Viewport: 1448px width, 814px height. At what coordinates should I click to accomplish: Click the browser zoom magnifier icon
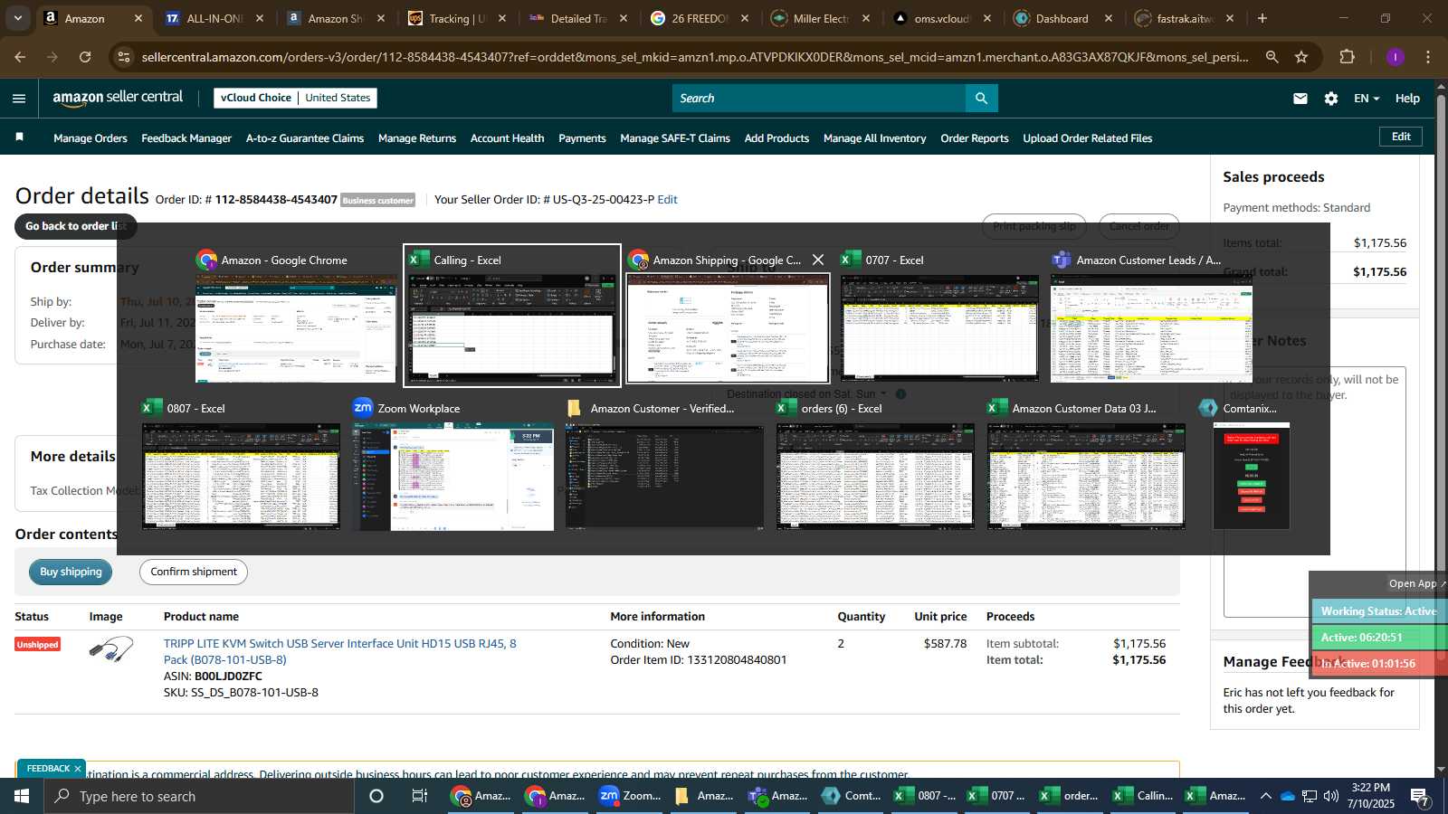click(x=1272, y=57)
